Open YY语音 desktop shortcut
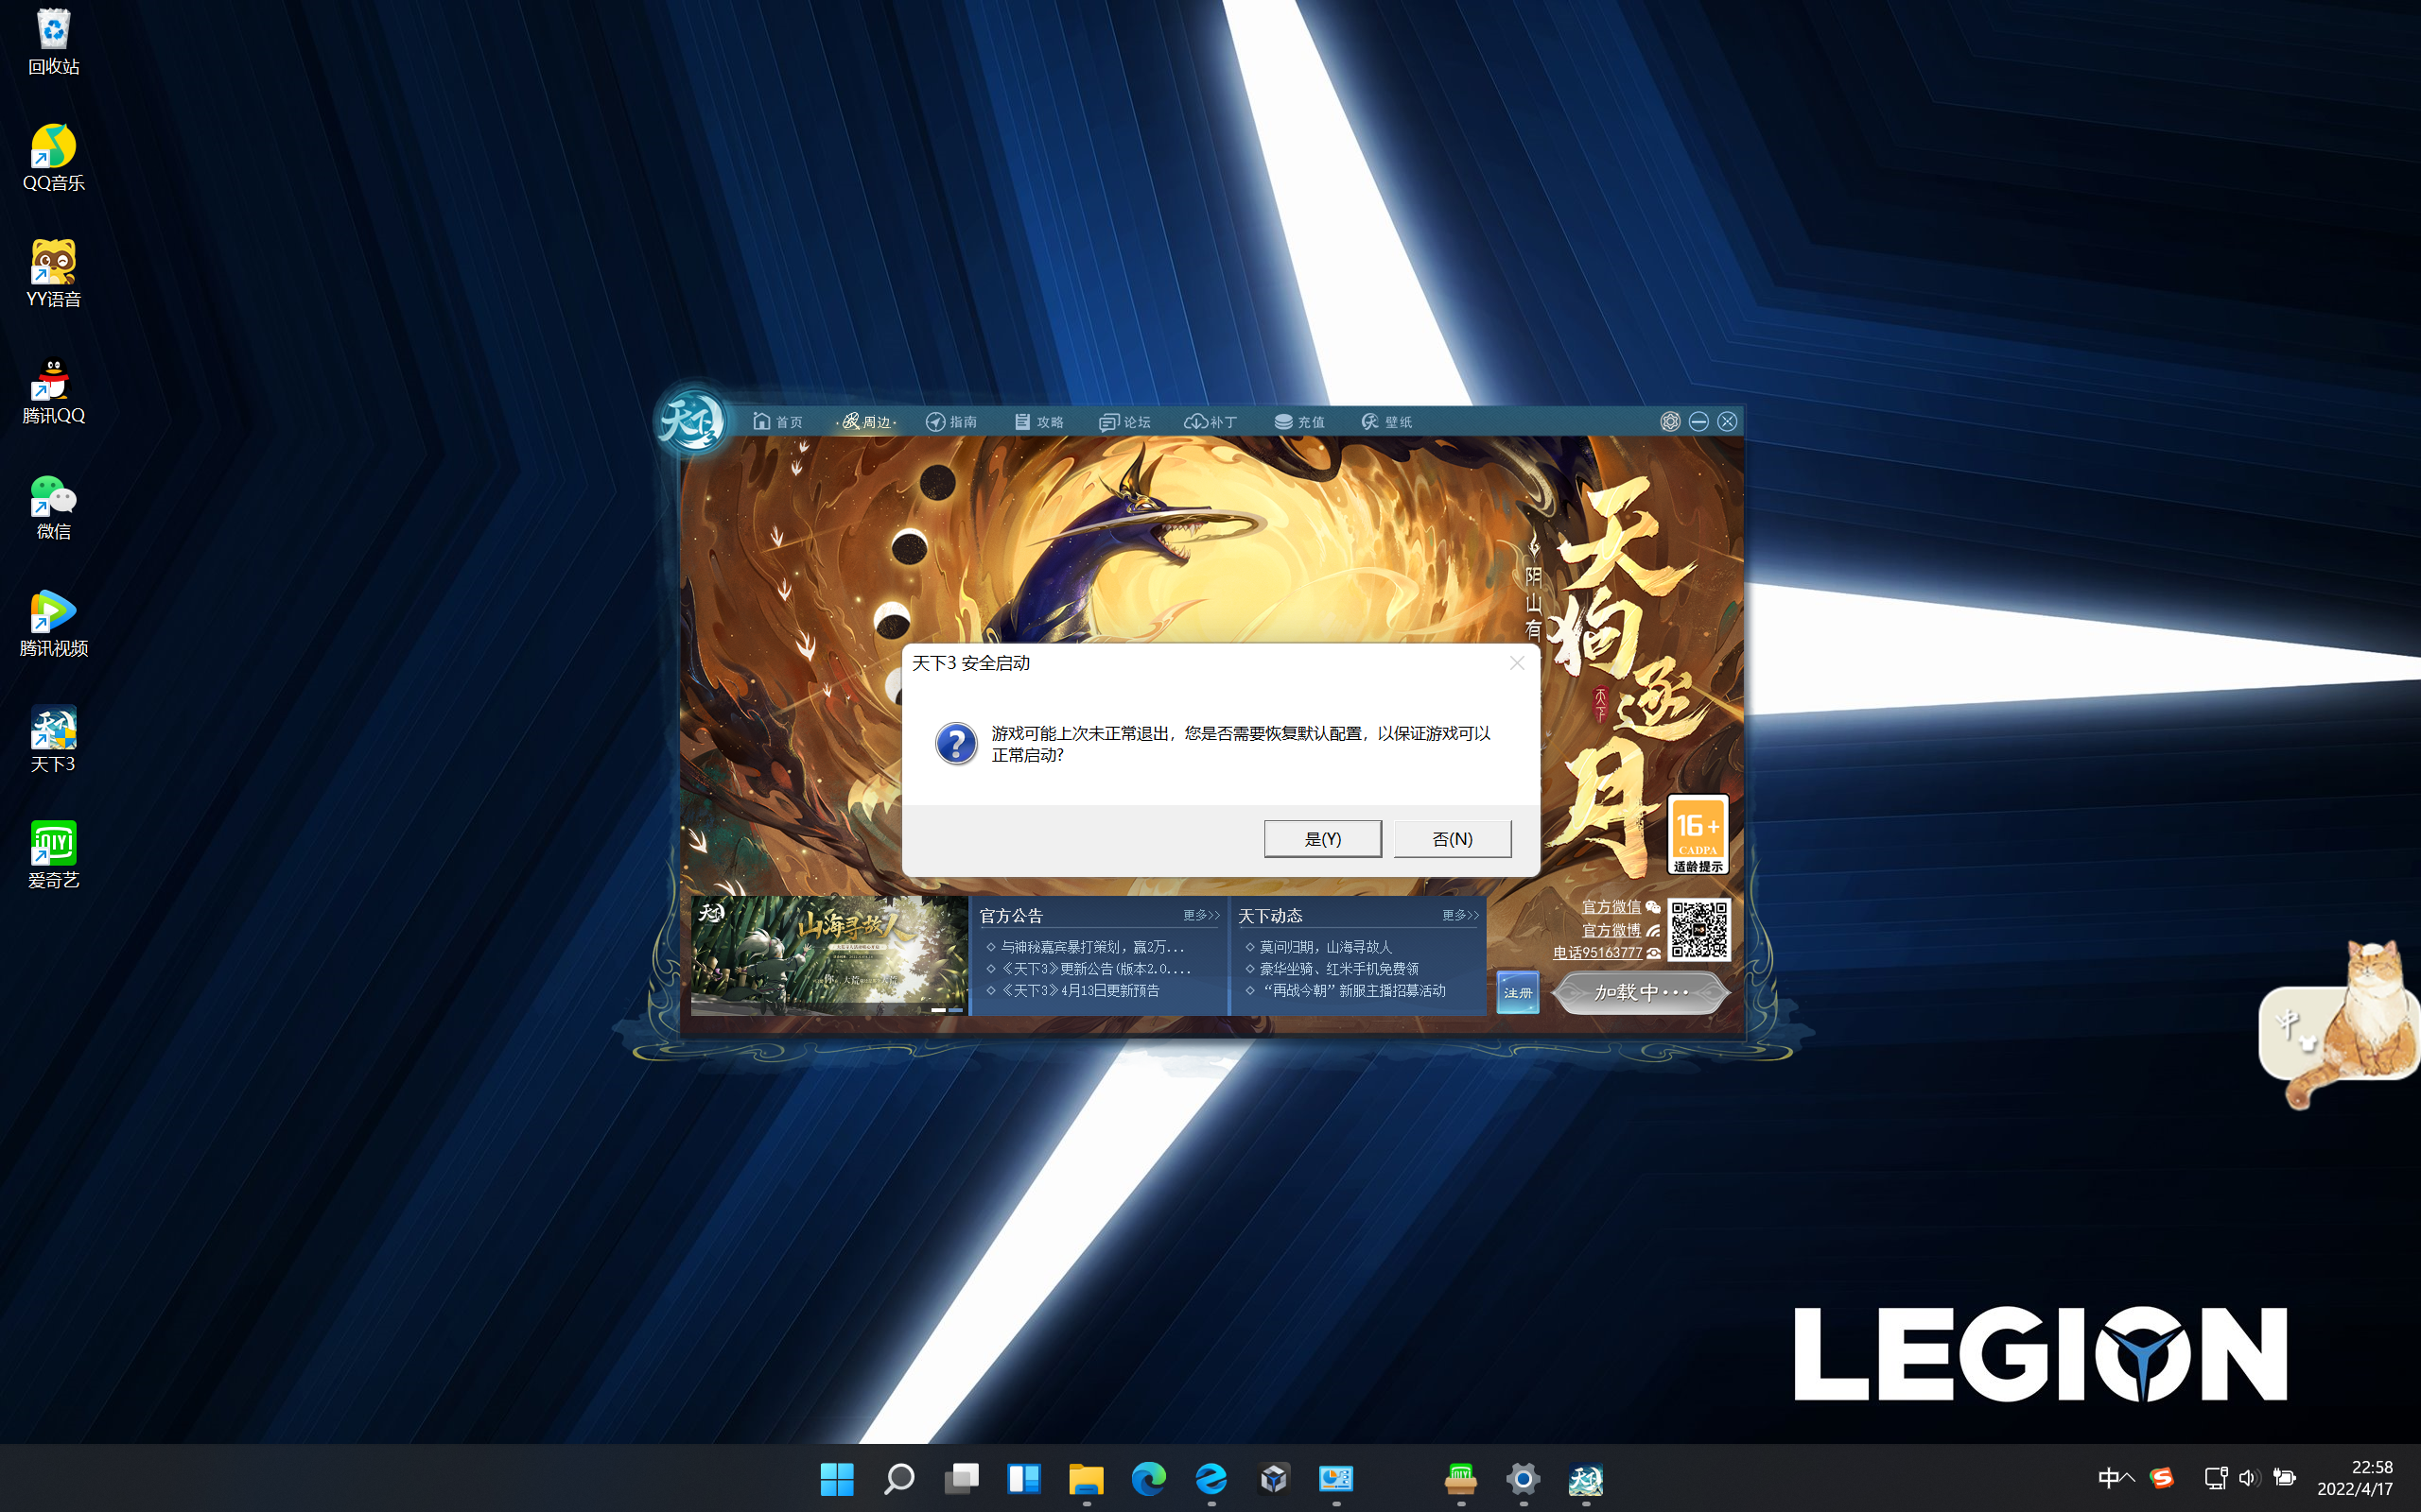 tap(53, 274)
